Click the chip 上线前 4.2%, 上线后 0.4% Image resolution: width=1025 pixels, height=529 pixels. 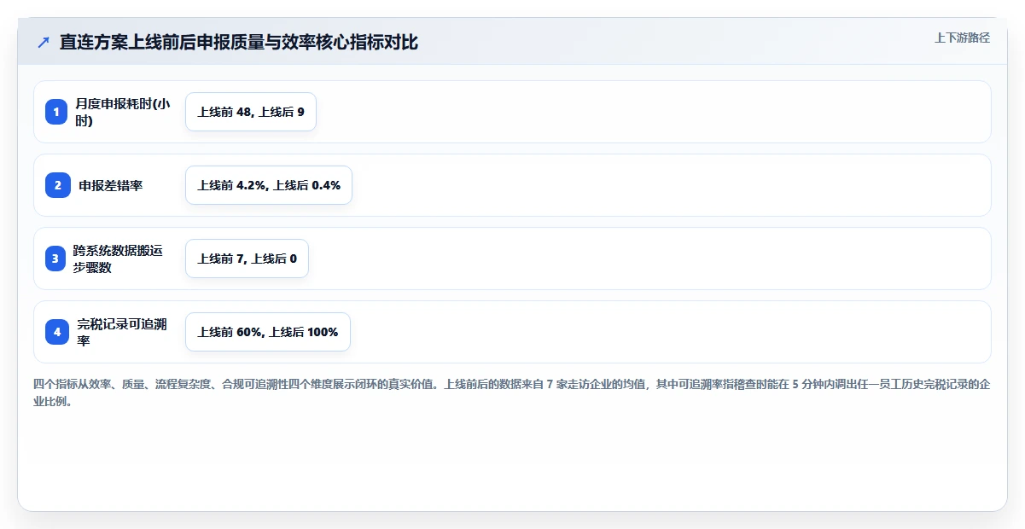[x=269, y=185]
